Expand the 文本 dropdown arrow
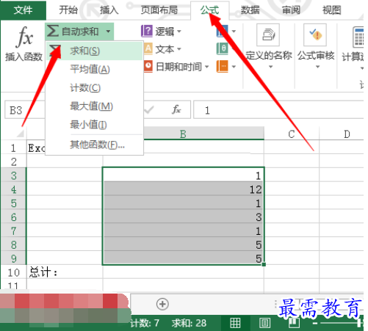Viewport: 368px width, 331px height. (x=179, y=49)
